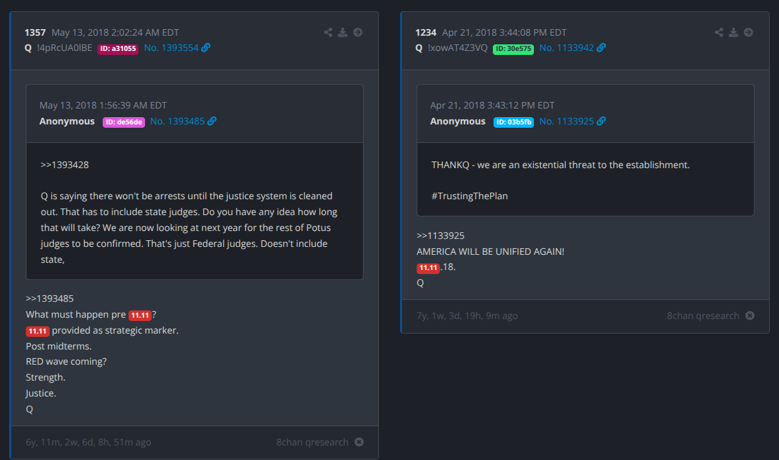This screenshot has height=460, width=779.
Task: Select the ID: a31055 badge
Action: 118,48
